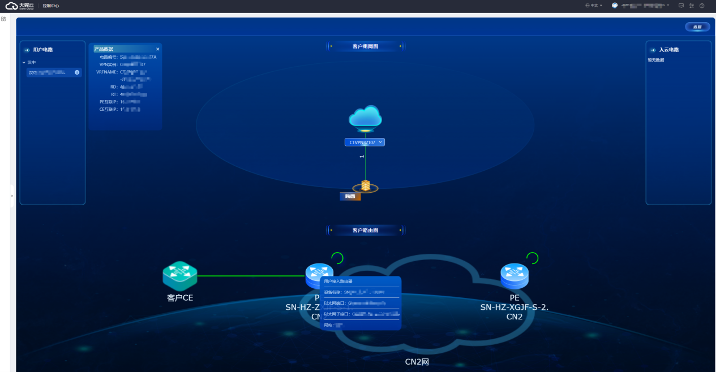This screenshot has height=372, width=716.
Task: Click the link number 1 label
Action: coord(362,156)
